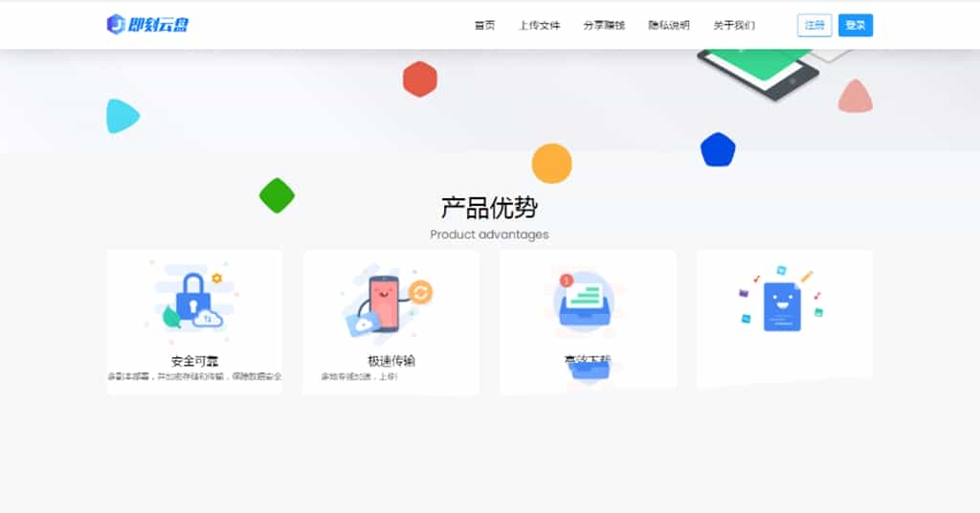Go to the 上传文件 page

point(539,25)
